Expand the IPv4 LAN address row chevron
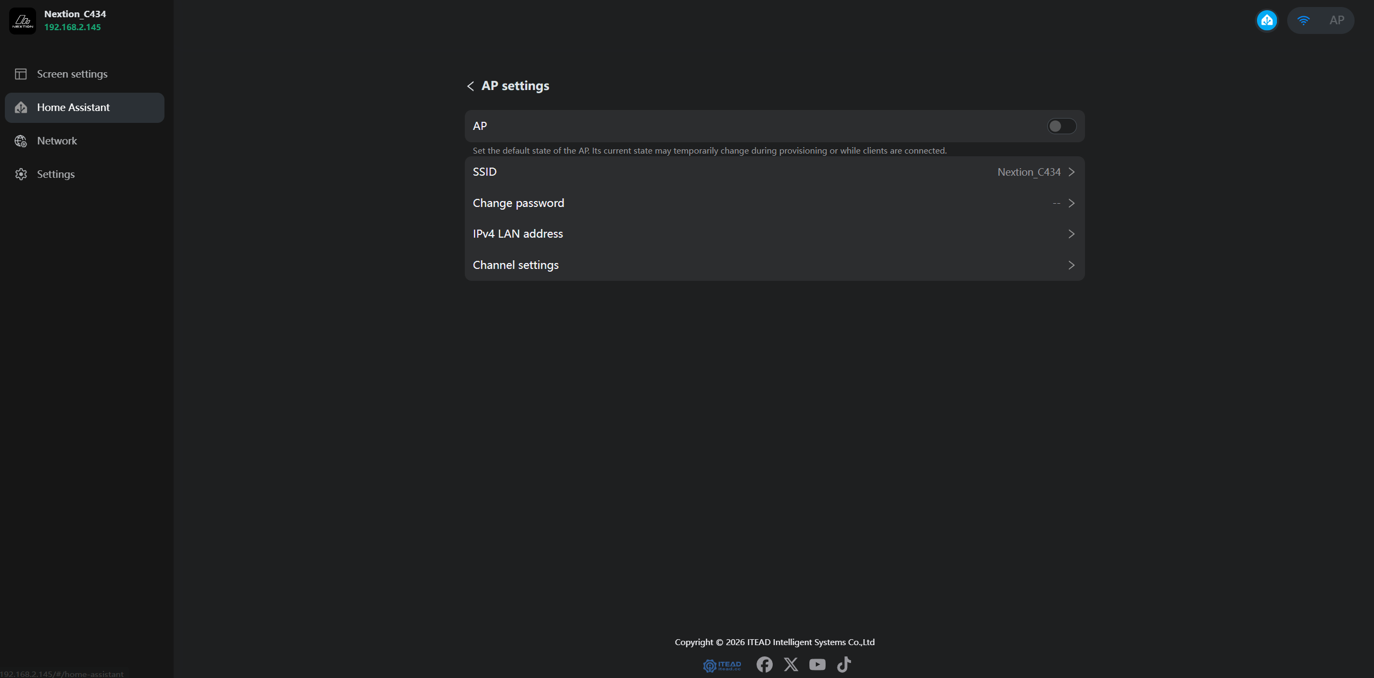The width and height of the screenshot is (1374, 678). (1071, 234)
